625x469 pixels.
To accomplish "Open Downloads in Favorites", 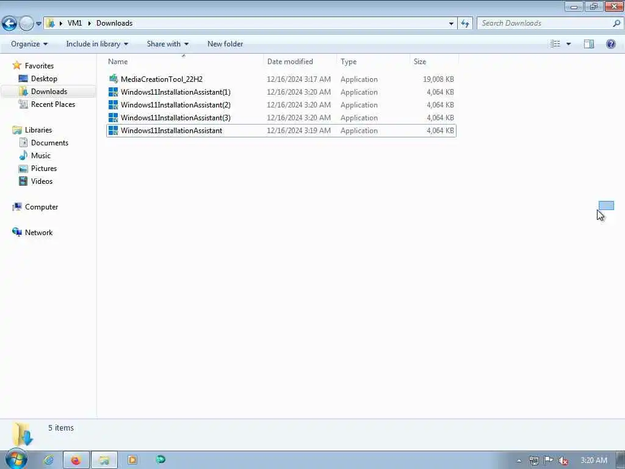I will point(49,92).
